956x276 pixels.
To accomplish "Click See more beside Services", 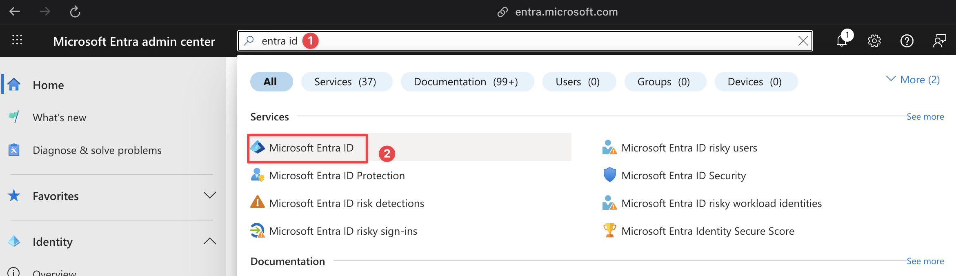I will coord(925,117).
